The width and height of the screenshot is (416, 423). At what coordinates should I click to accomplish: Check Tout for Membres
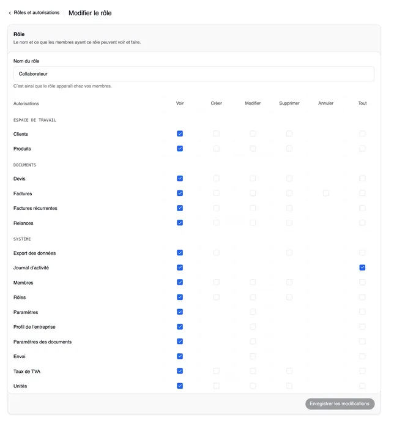coord(362,282)
